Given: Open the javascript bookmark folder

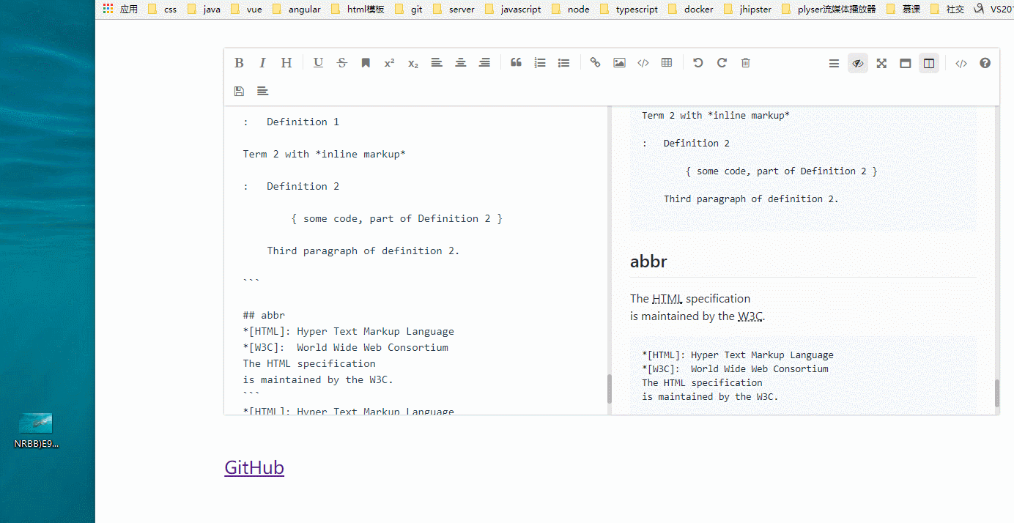Looking at the screenshot, I should click(514, 10).
